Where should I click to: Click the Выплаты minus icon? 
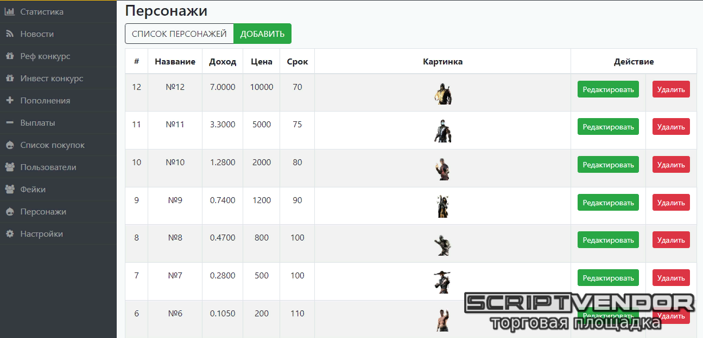pos(9,122)
